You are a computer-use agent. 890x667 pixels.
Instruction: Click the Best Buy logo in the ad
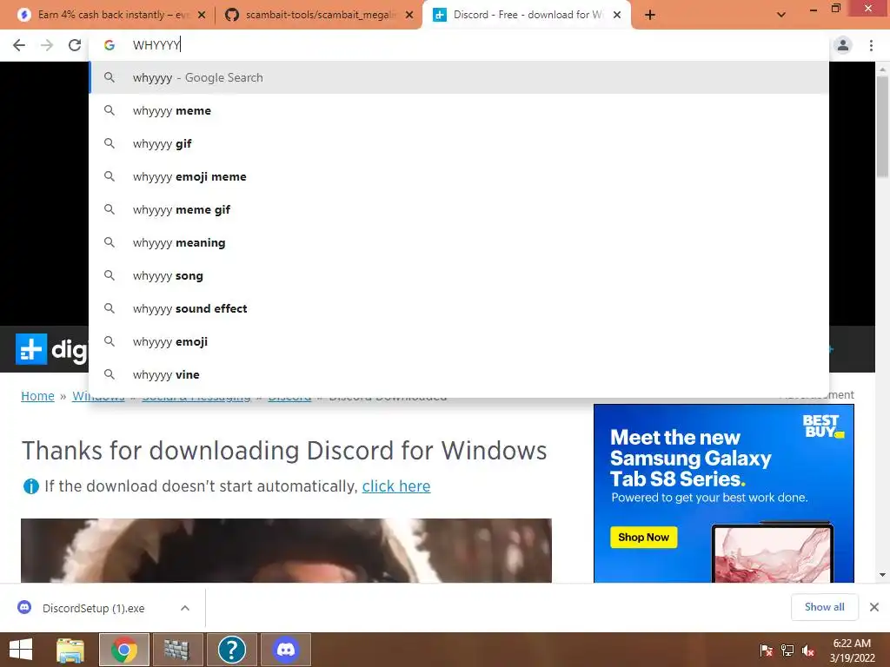[x=822, y=426]
